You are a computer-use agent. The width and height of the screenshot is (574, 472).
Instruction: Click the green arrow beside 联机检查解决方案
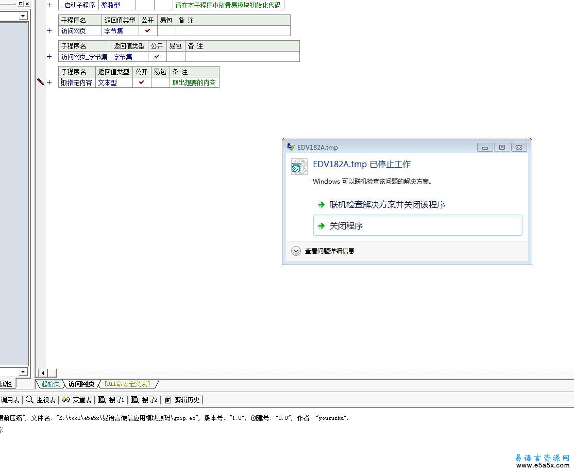coord(322,204)
